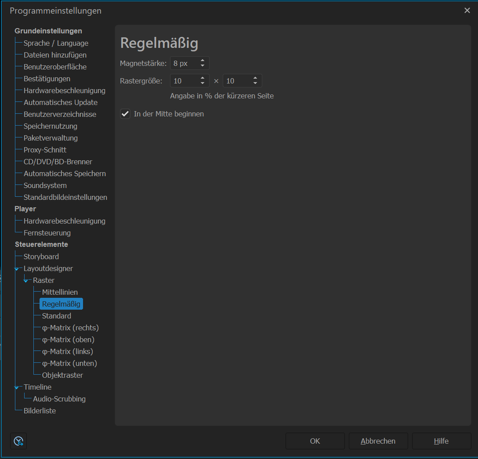
Task: Click the reset-to-defaults clock icon
Action: click(18, 441)
